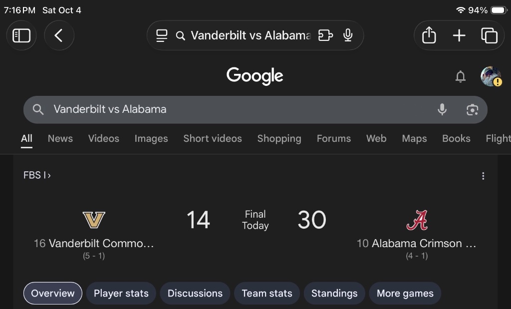Screen dimensions: 511x309
Task: Switch to the News results tab
Action: (x=60, y=139)
